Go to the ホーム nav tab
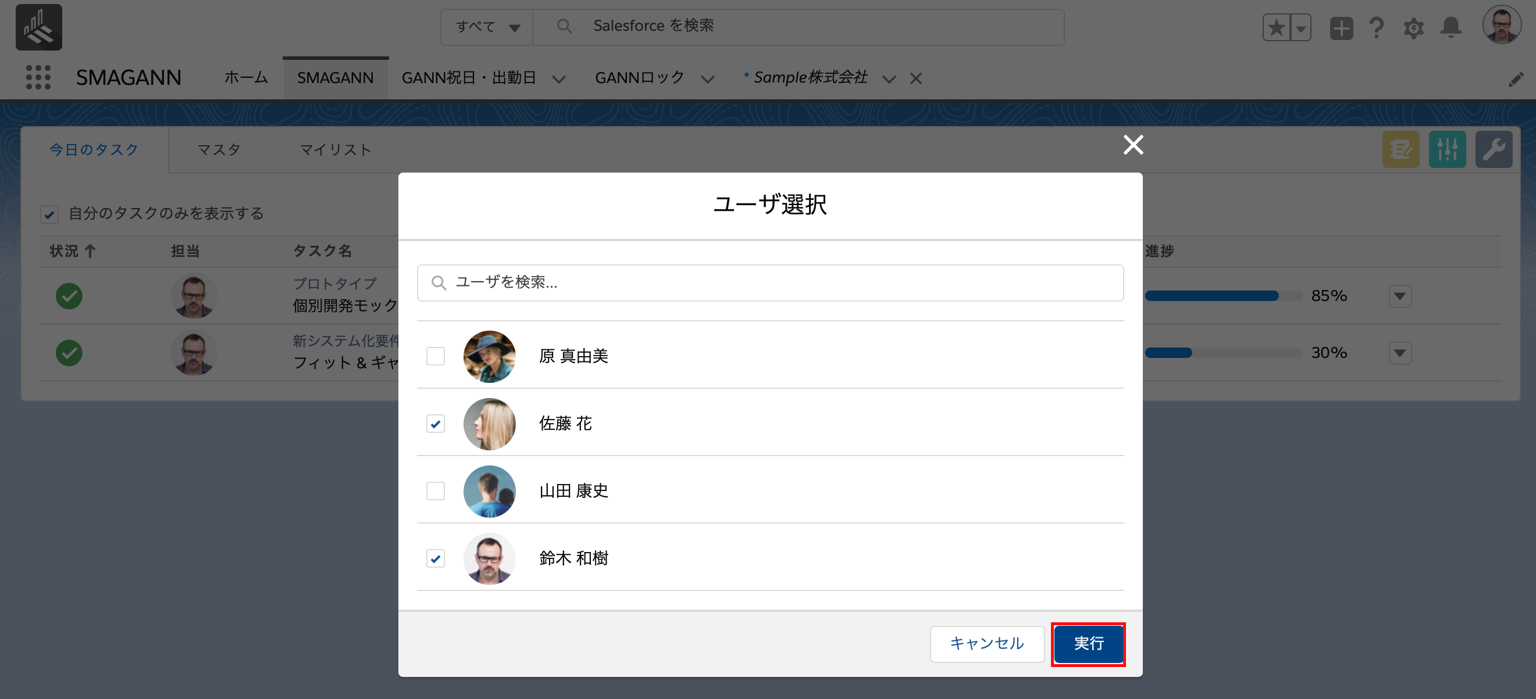 [245, 77]
